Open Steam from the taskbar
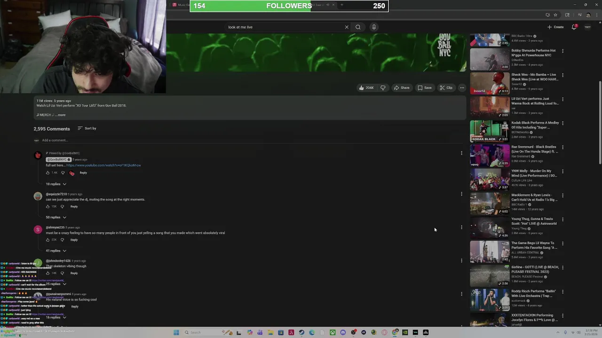The width and height of the screenshot is (602, 338). 301,332
